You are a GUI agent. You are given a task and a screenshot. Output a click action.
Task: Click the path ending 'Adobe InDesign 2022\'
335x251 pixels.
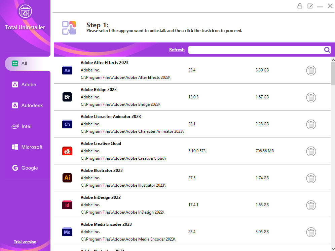click(x=122, y=212)
